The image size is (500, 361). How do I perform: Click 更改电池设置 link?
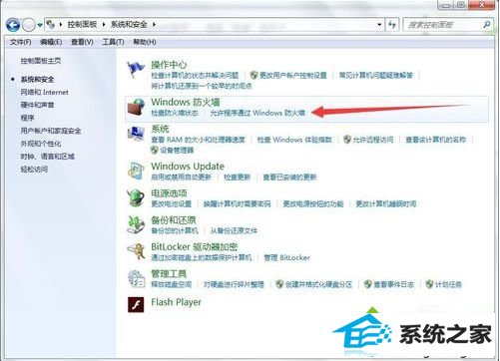tap(171, 203)
